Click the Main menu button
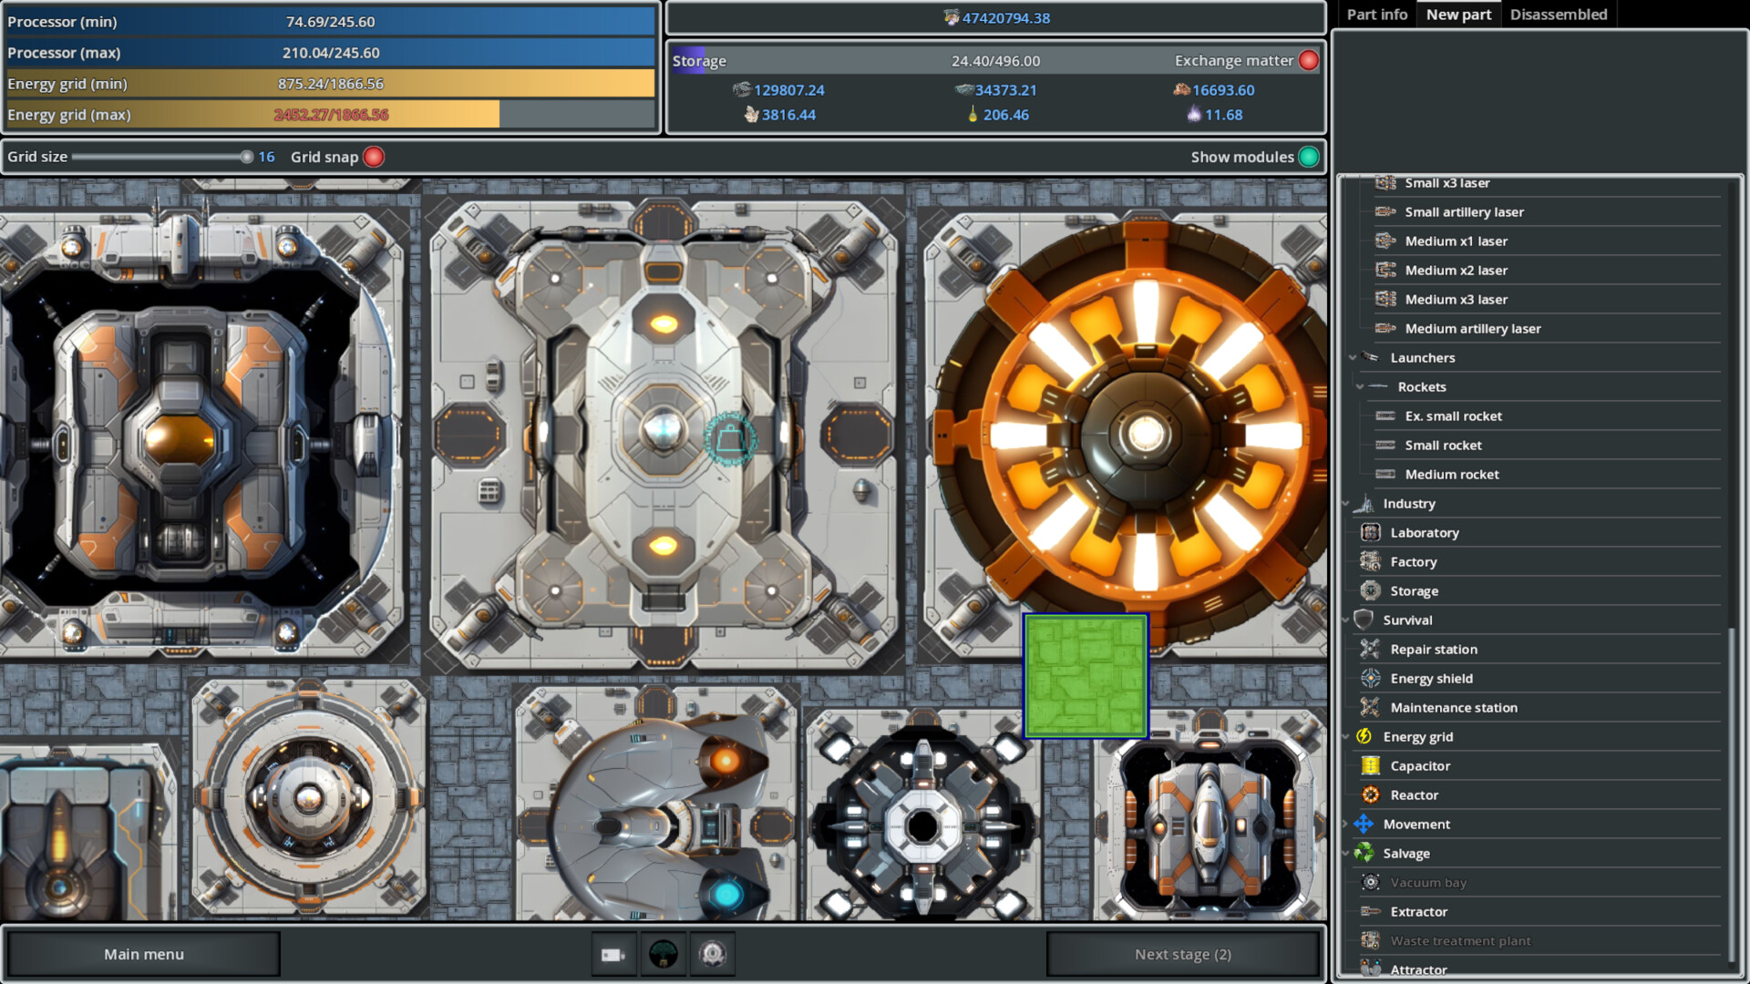1750x984 pixels. coord(143,954)
